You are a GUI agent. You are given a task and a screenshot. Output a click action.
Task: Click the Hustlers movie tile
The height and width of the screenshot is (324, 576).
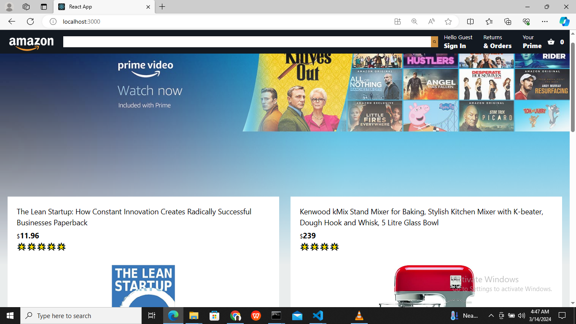(x=431, y=61)
